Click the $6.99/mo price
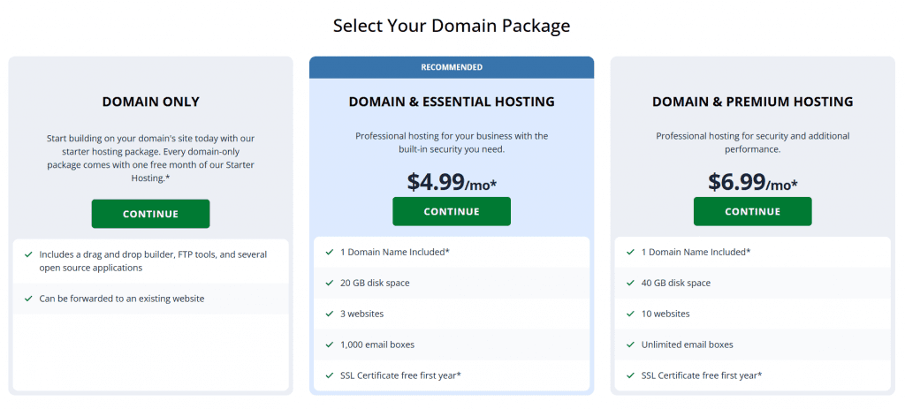The width and height of the screenshot is (905, 409). tap(753, 182)
